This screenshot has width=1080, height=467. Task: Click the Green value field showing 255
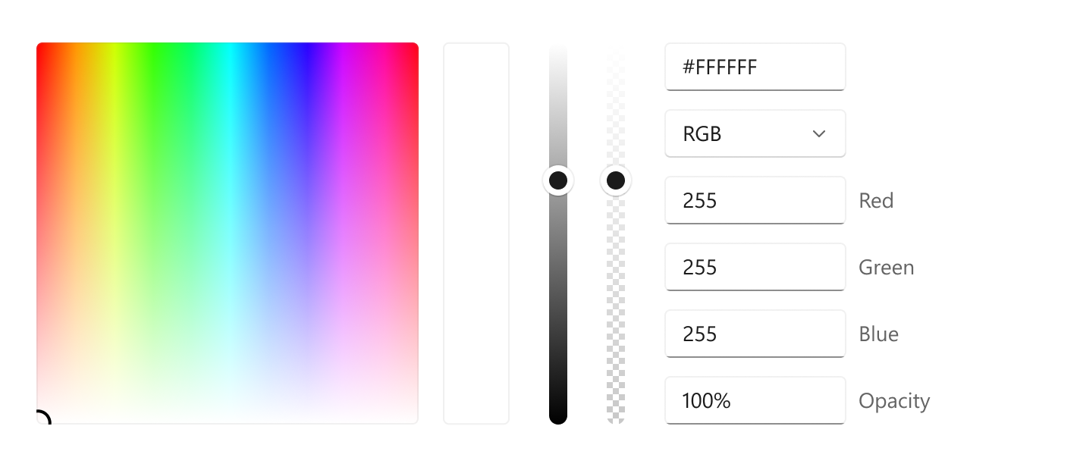pos(755,267)
